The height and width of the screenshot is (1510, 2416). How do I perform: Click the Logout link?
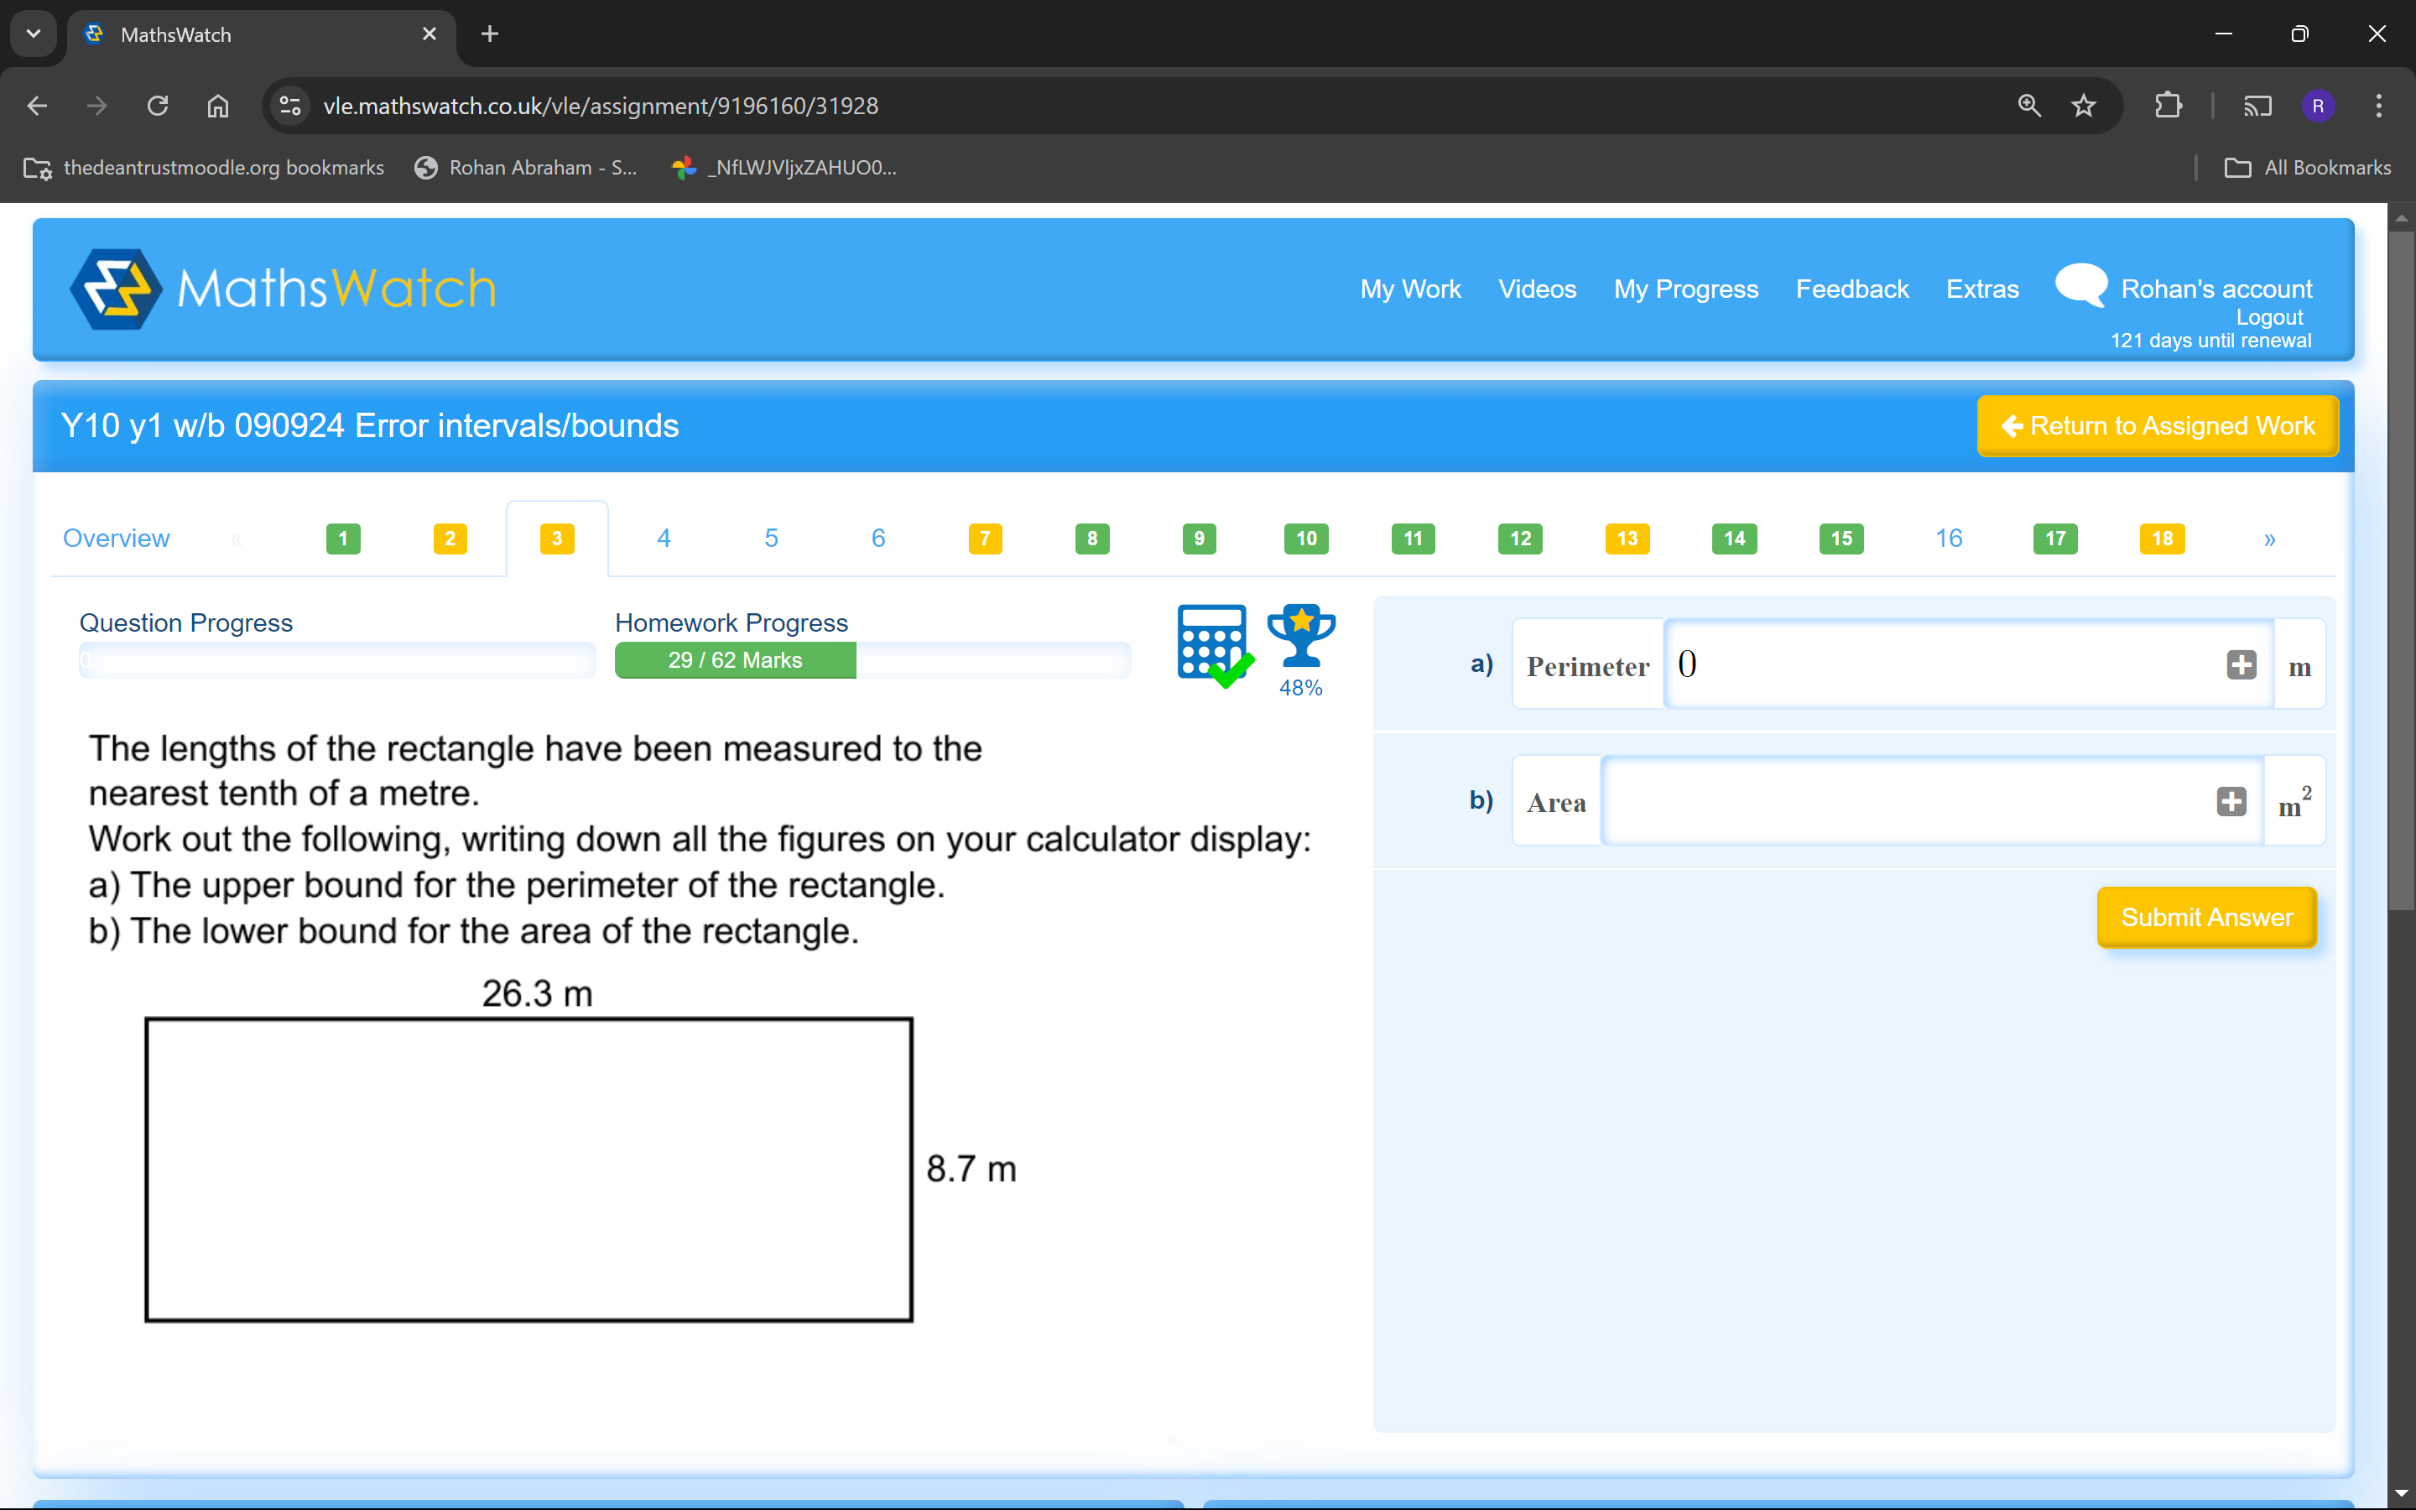tap(2269, 316)
